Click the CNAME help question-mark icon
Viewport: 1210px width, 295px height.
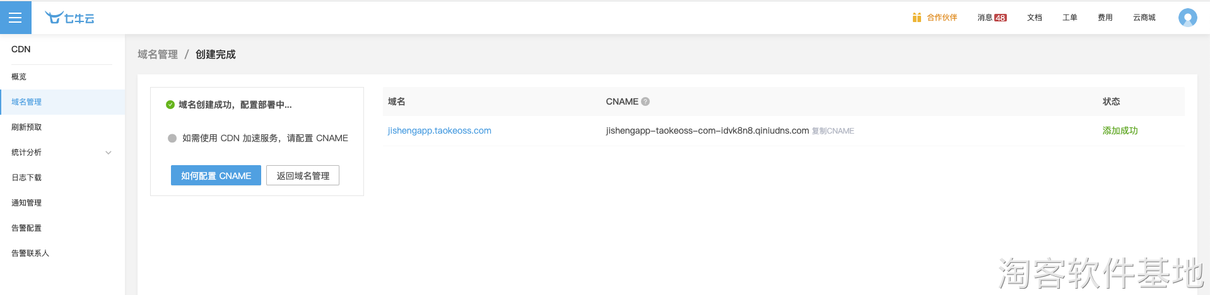[645, 101]
